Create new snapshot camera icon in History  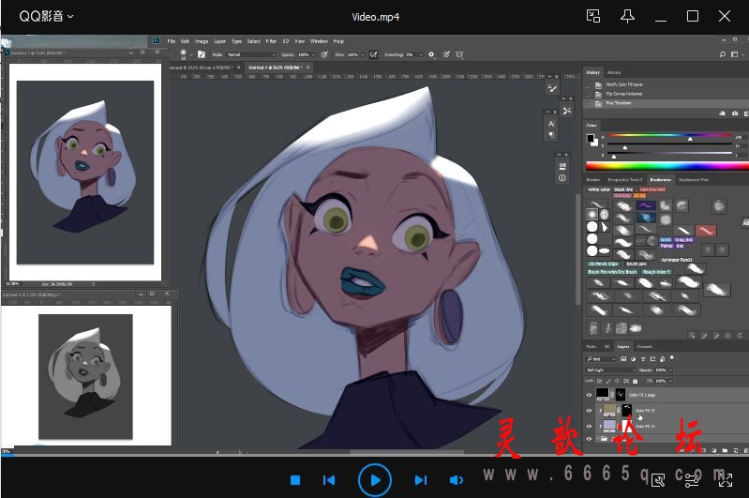click(x=735, y=113)
